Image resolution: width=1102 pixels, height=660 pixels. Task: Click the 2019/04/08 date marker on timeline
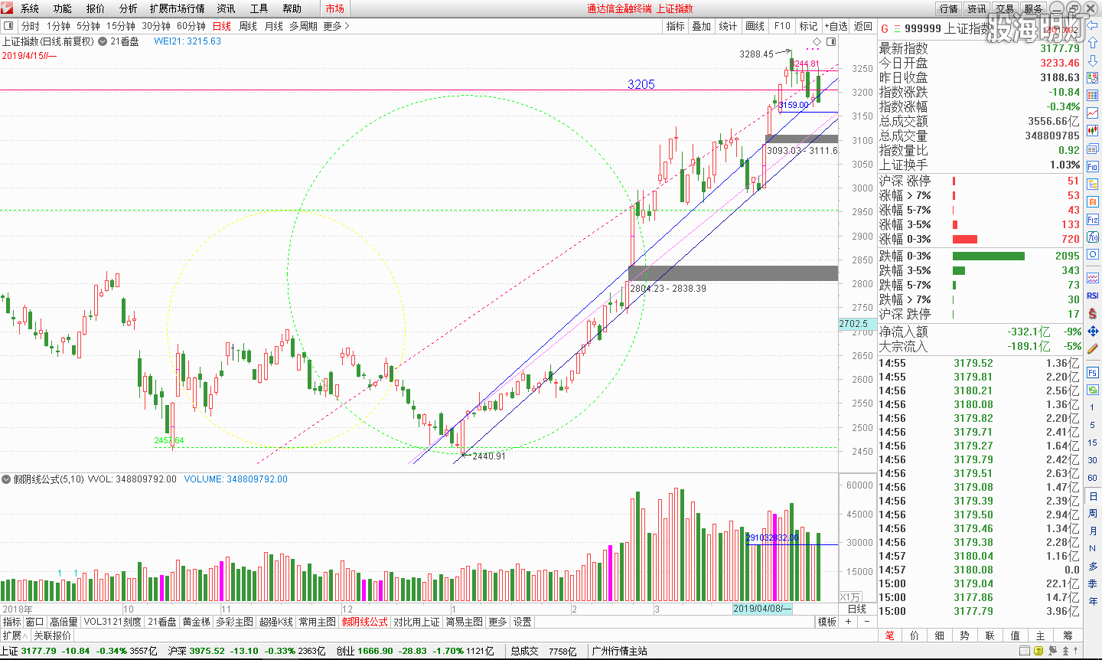pos(761,609)
